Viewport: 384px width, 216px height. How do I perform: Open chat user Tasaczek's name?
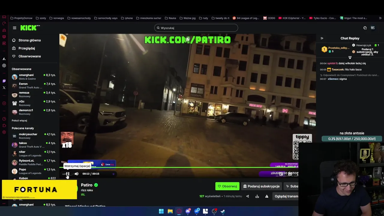coord(337,70)
